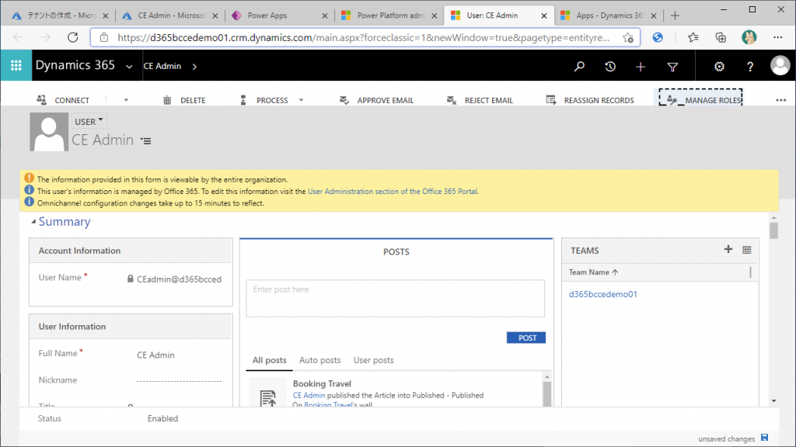Add a team with the plus icon

[728, 249]
